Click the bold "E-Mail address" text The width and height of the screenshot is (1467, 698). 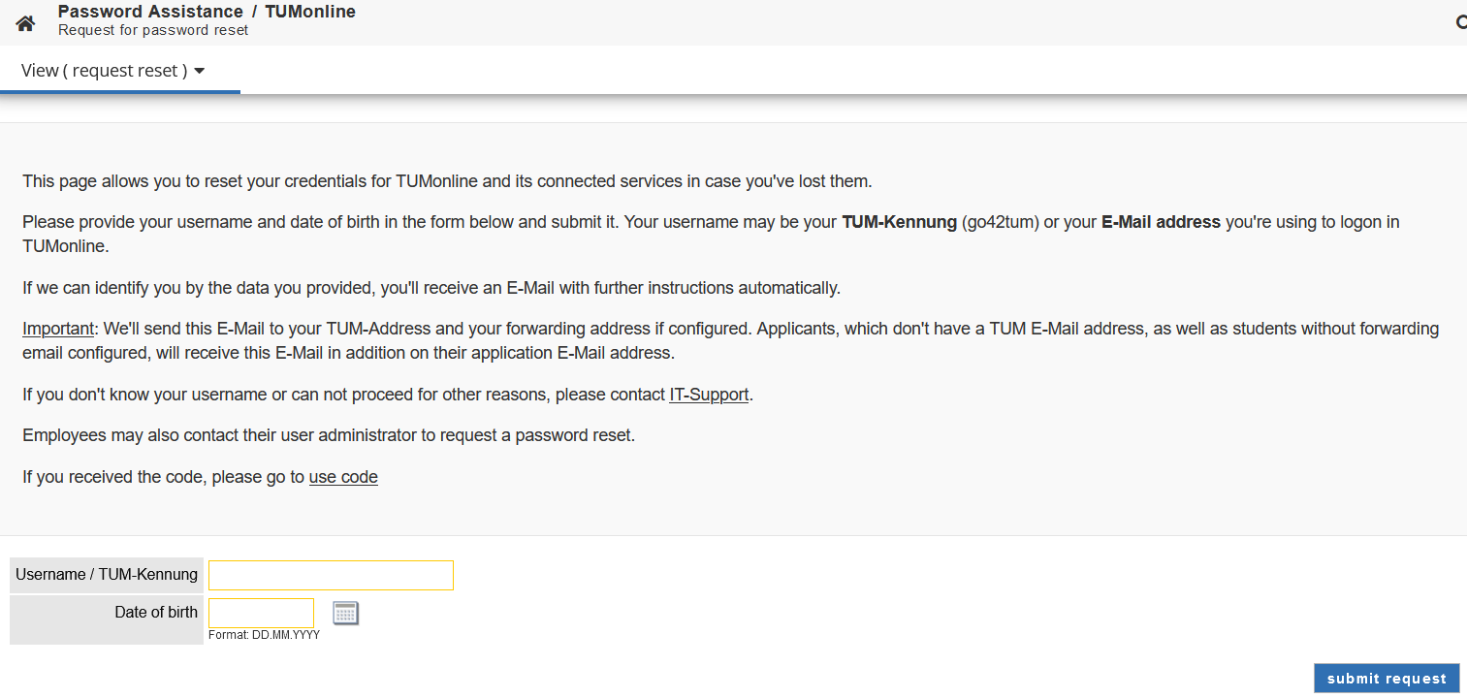click(x=1161, y=222)
